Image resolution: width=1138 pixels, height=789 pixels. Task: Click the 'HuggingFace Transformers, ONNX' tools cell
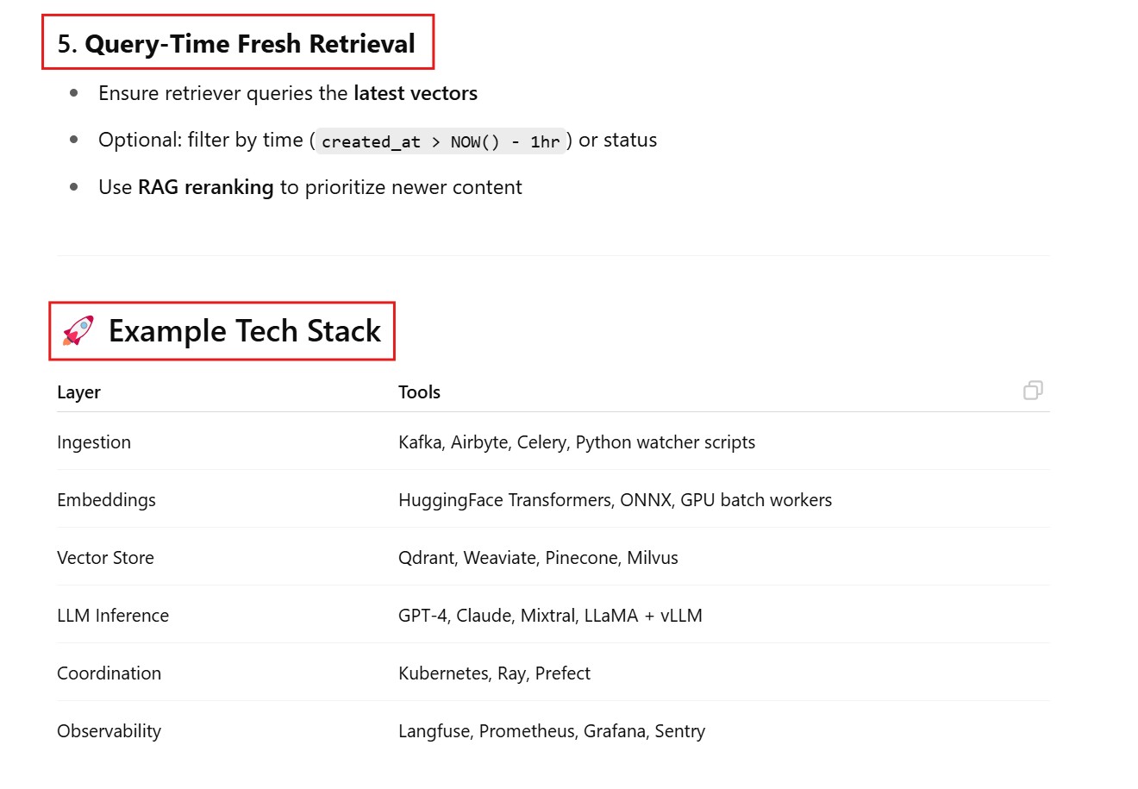[615, 500]
